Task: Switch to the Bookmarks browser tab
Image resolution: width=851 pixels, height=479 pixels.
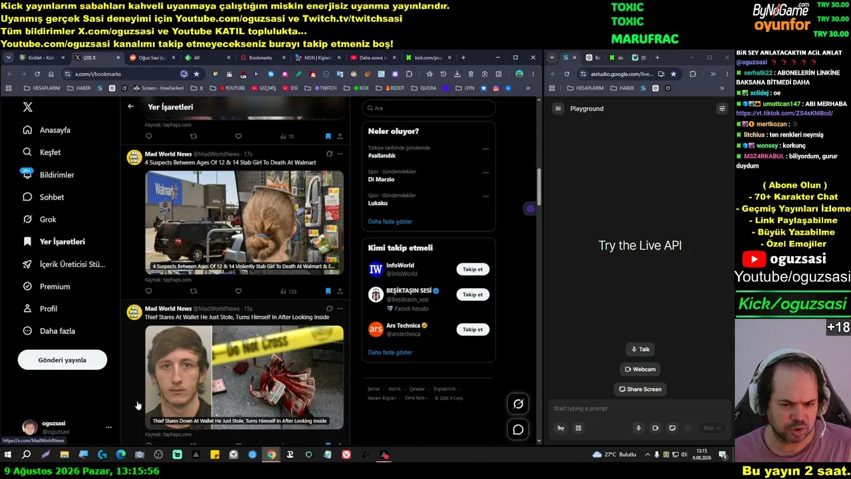Action: (261, 58)
